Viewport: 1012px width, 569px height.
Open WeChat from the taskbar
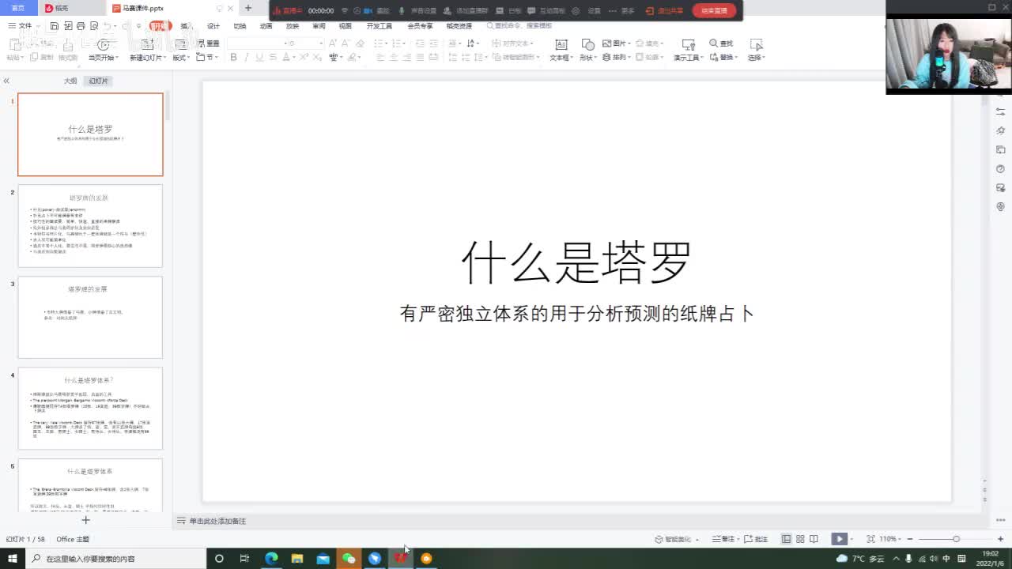click(x=349, y=558)
